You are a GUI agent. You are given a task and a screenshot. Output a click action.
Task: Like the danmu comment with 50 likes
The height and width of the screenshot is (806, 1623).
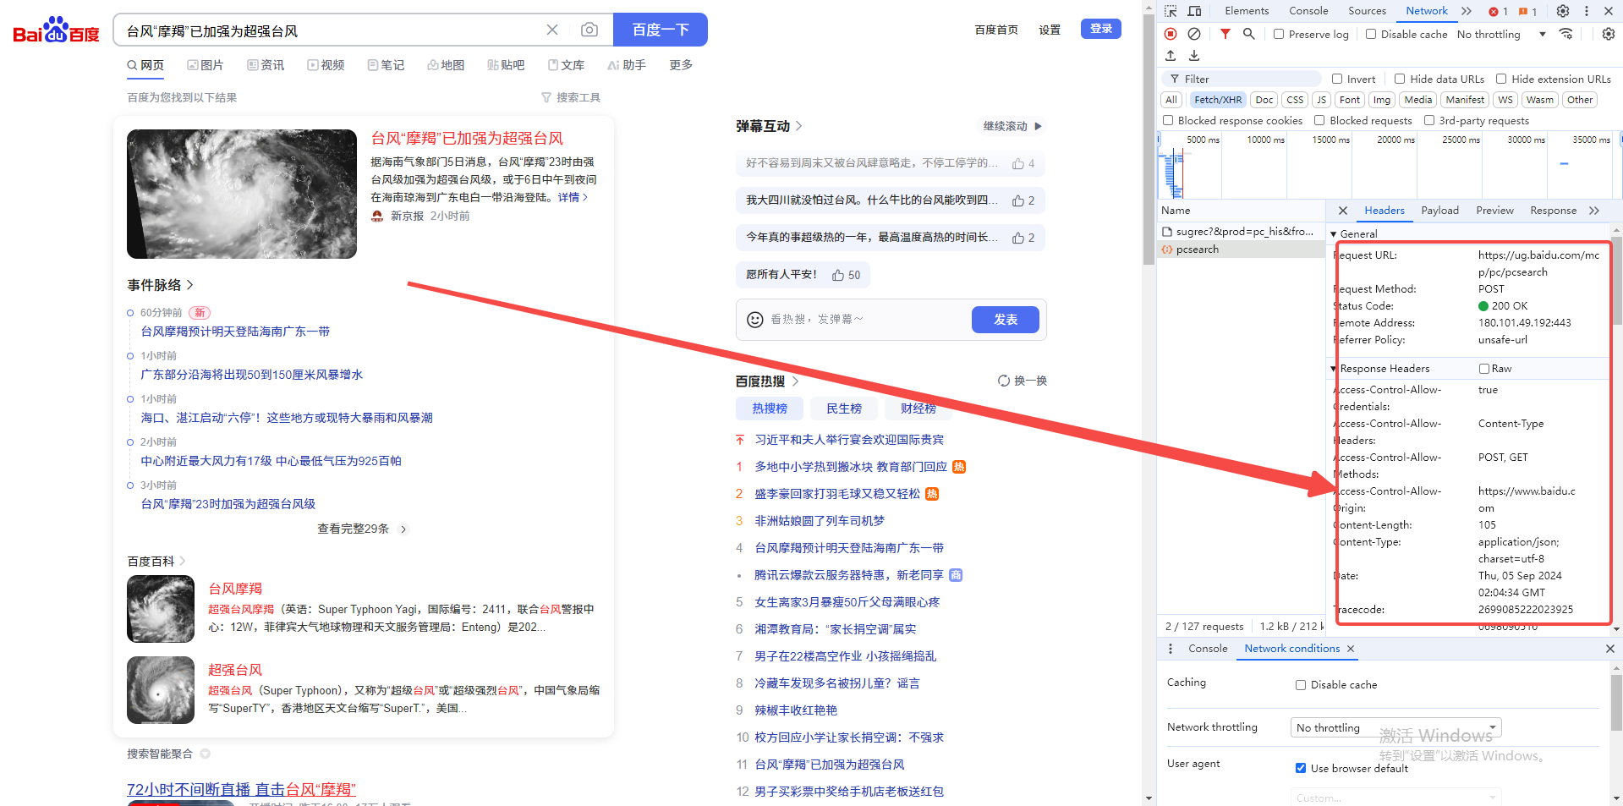(846, 275)
